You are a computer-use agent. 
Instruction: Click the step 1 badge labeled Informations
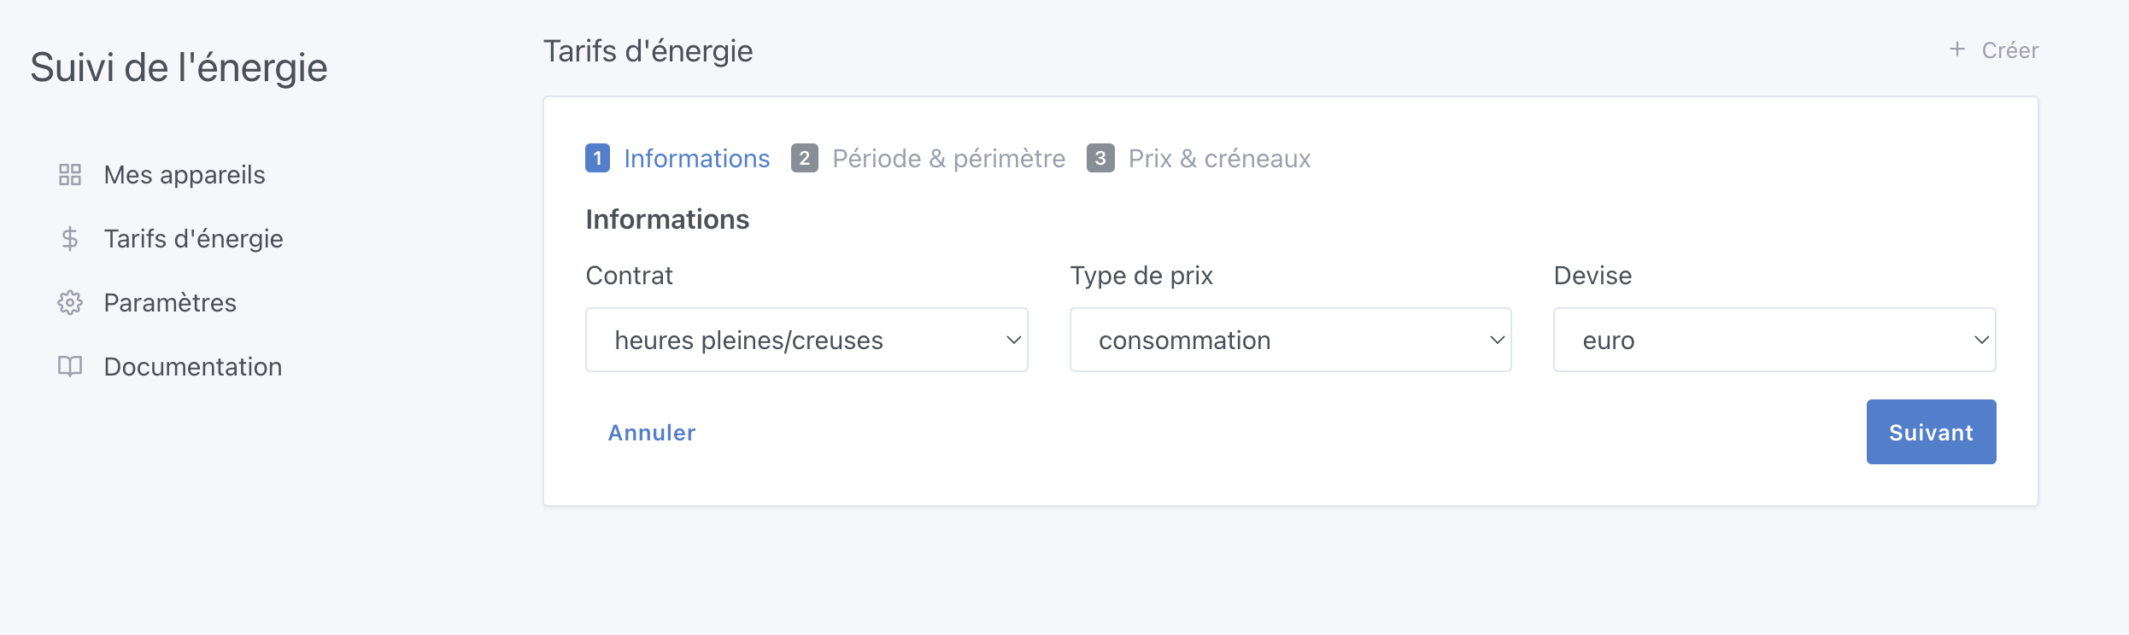(x=597, y=158)
